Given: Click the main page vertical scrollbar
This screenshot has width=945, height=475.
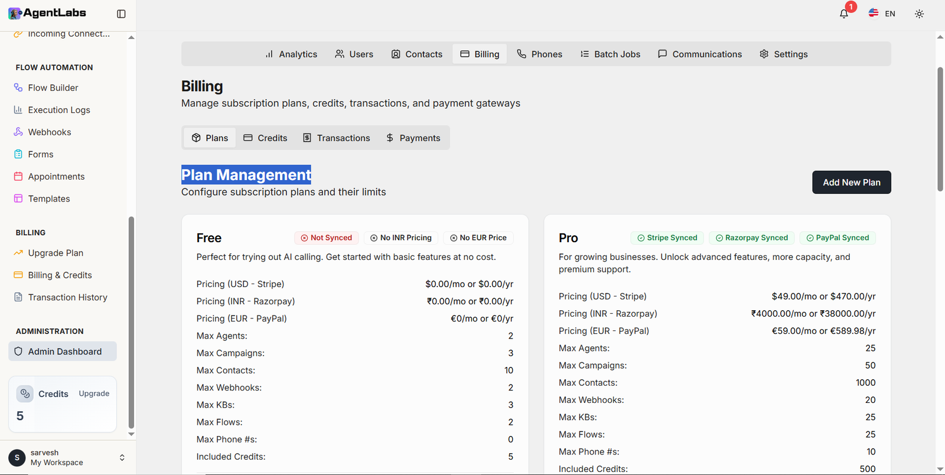Looking at the screenshot, I should point(940,129).
